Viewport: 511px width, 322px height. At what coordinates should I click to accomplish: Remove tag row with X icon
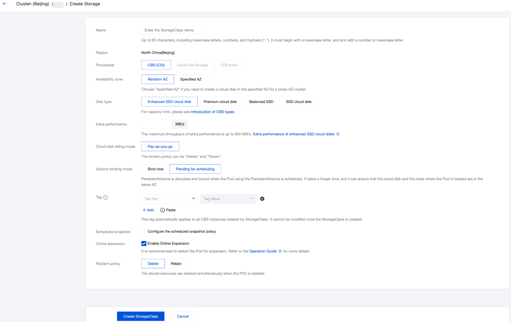(262, 199)
